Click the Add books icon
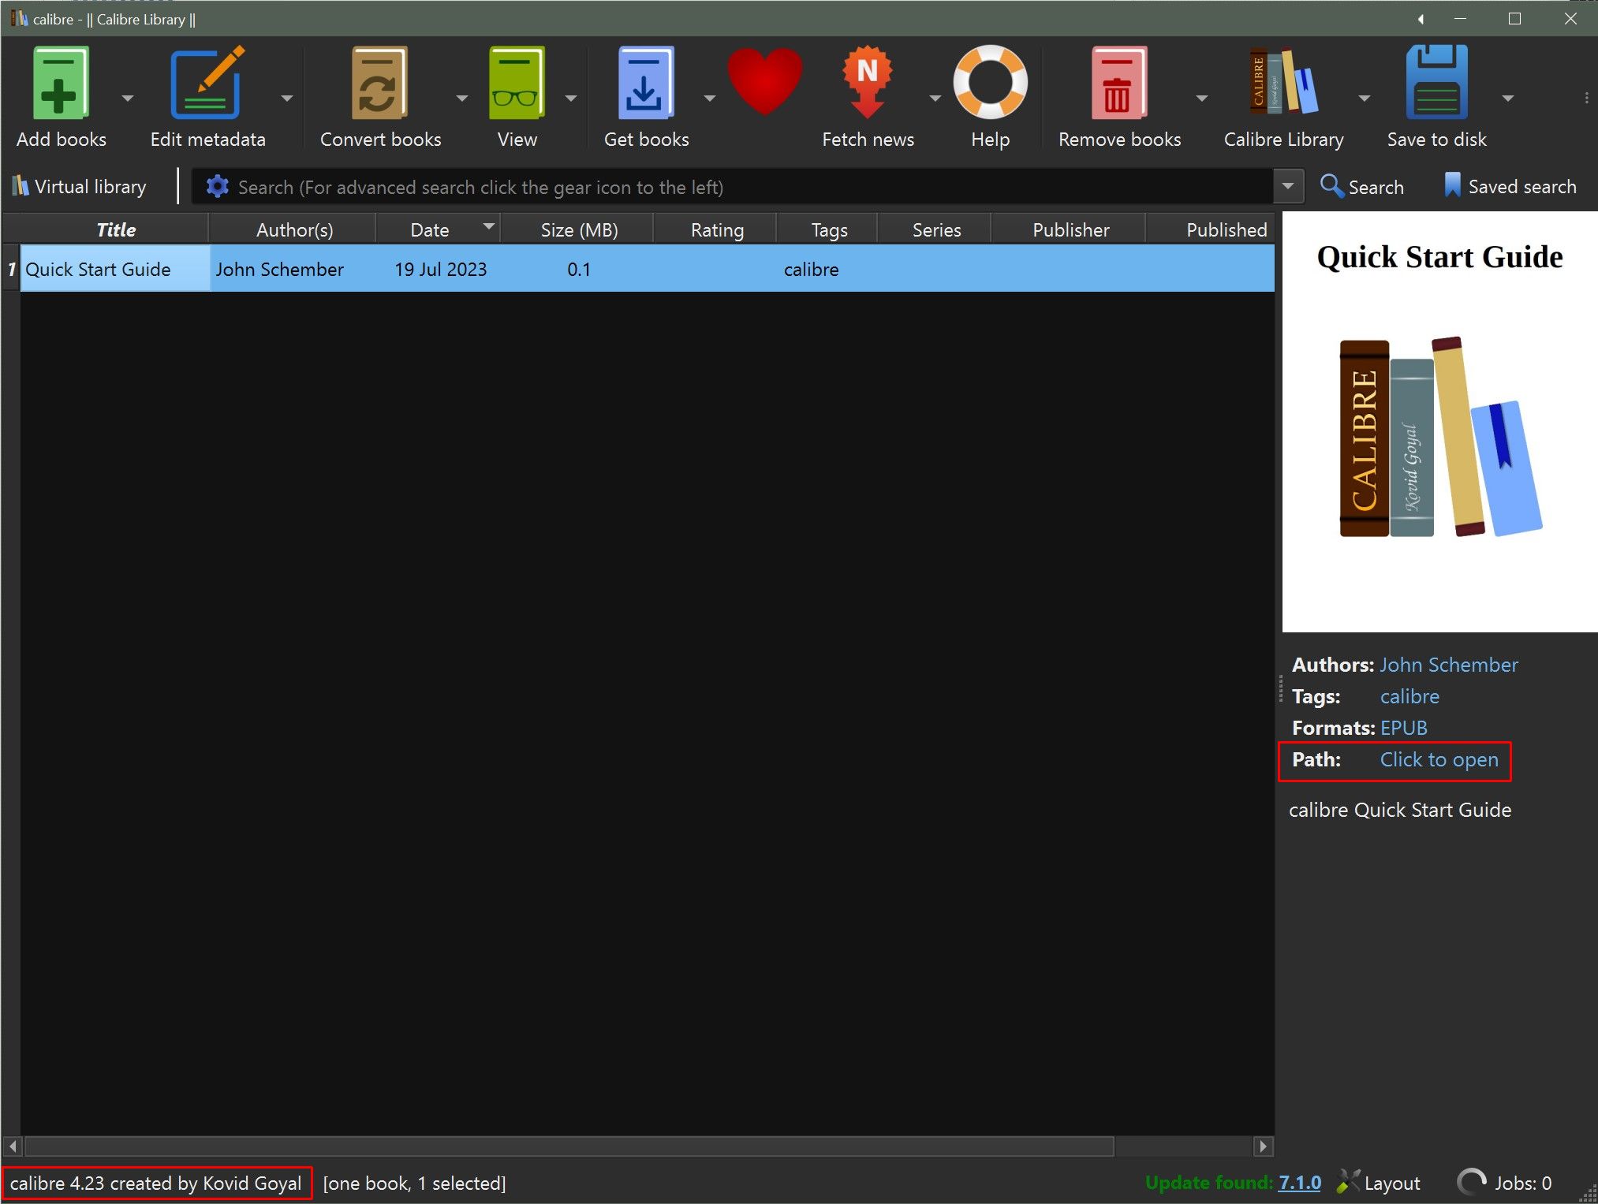 (x=61, y=84)
